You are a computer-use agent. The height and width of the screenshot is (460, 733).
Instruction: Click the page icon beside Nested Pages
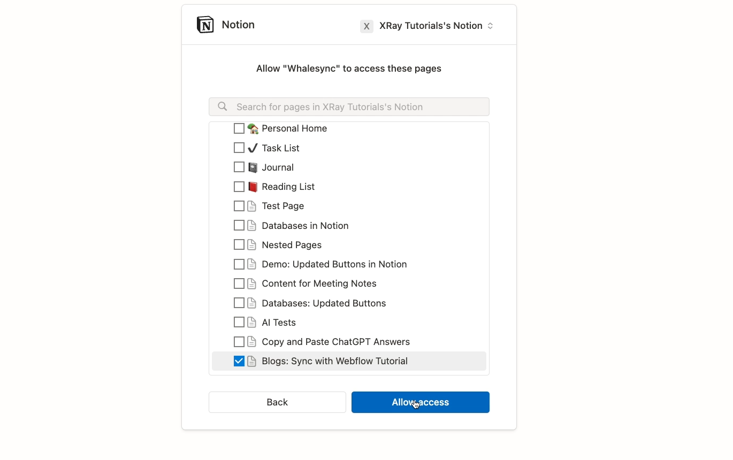(x=252, y=245)
